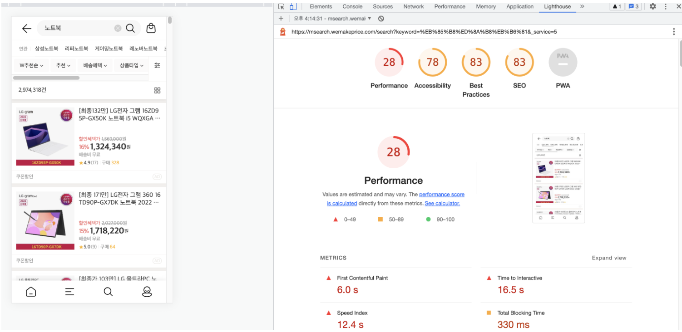The width and height of the screenshot is (682, 332).
Task: Click the Time to Interactive metric
Action: click(556, 285)
